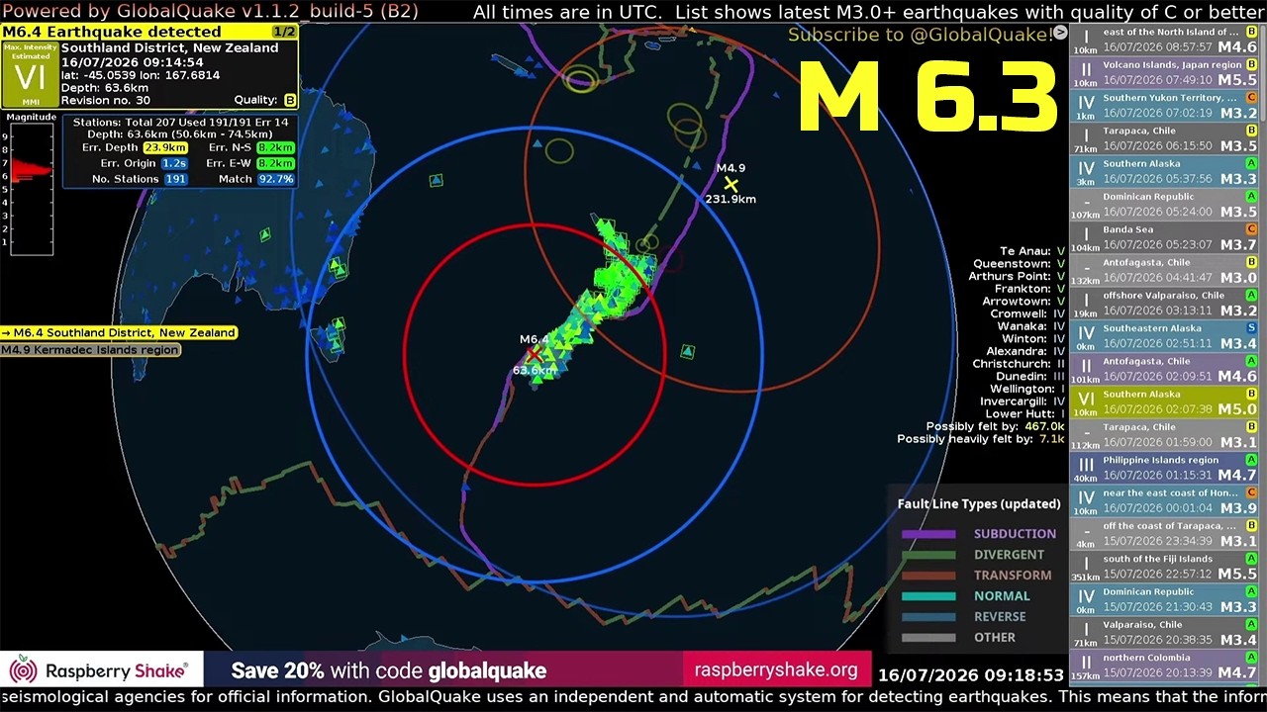Click the 231.9km depth label near M4.9
This screenshot has width=1267, height=712.
[x=731, y=199]
